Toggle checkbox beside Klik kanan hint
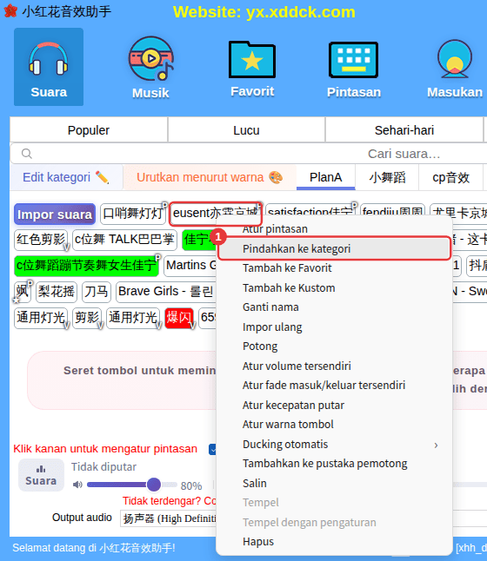Viewport: 487px width, 561px height. tap(212, 449)
